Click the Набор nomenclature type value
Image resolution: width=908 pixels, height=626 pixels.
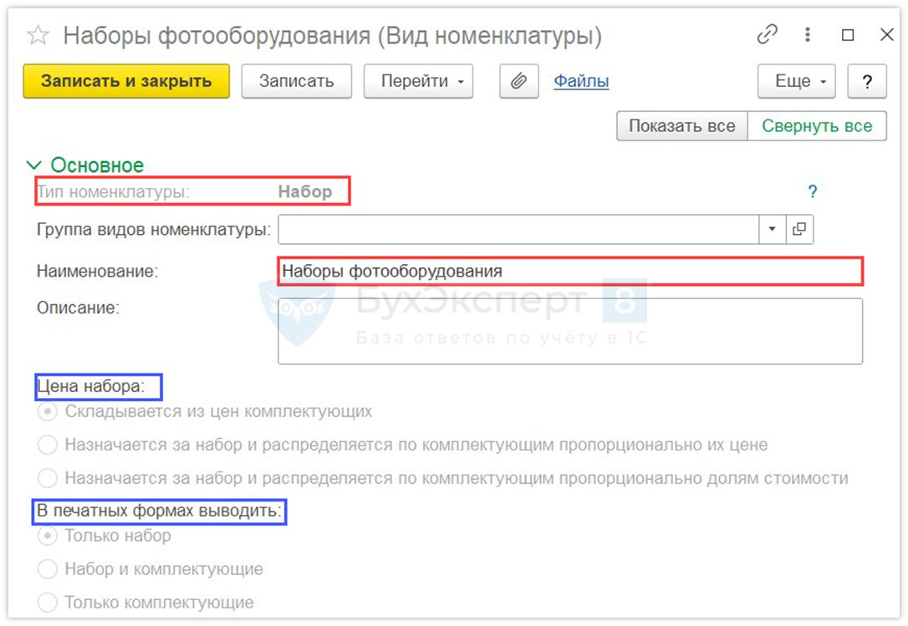tap(304, 191)
